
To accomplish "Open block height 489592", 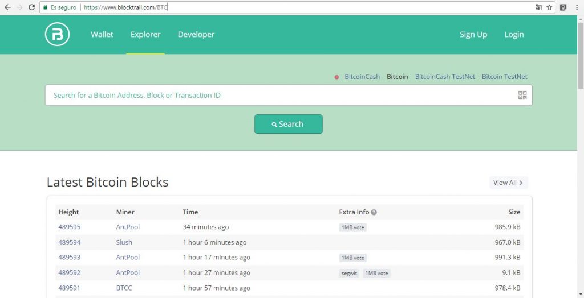I will [x=69, y=273].
